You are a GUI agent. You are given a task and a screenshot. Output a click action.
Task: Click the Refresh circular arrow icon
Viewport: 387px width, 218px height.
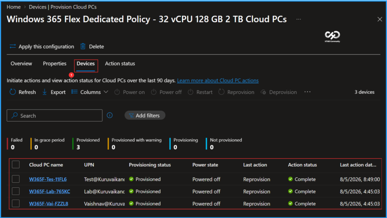click(x=12, y=92)
